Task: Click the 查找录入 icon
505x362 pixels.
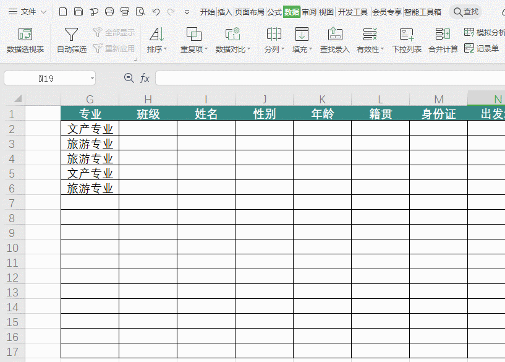Action: 335,34
